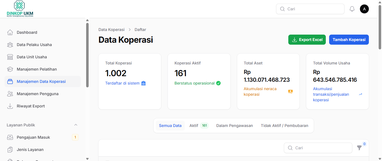Open Data Pelaku Usaha menu
The image size is (382, 161).
point(43,45)
